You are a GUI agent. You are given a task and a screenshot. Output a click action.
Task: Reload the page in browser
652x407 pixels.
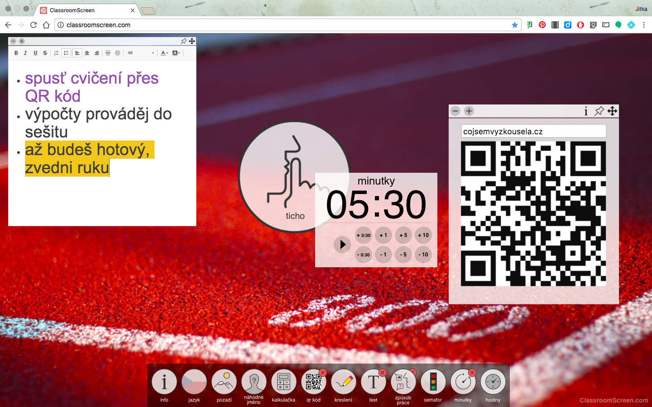point(34,25)
